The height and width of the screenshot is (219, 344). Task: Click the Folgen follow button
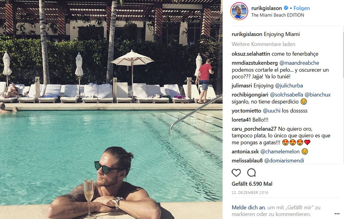301,8
